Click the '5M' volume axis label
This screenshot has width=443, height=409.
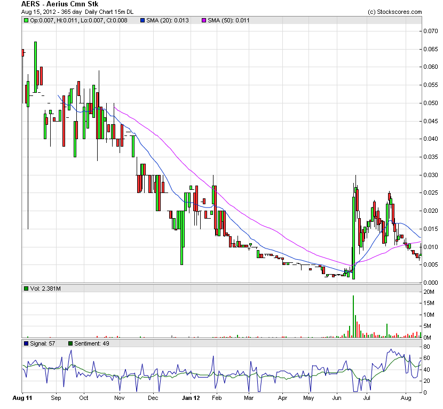click(x=427, y=326)
